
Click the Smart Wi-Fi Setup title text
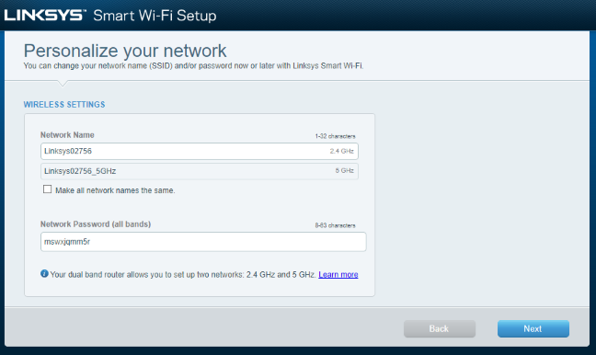155,16
